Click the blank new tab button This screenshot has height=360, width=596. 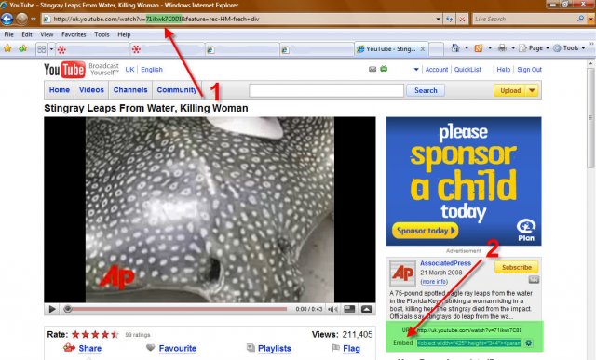point(437,49)
